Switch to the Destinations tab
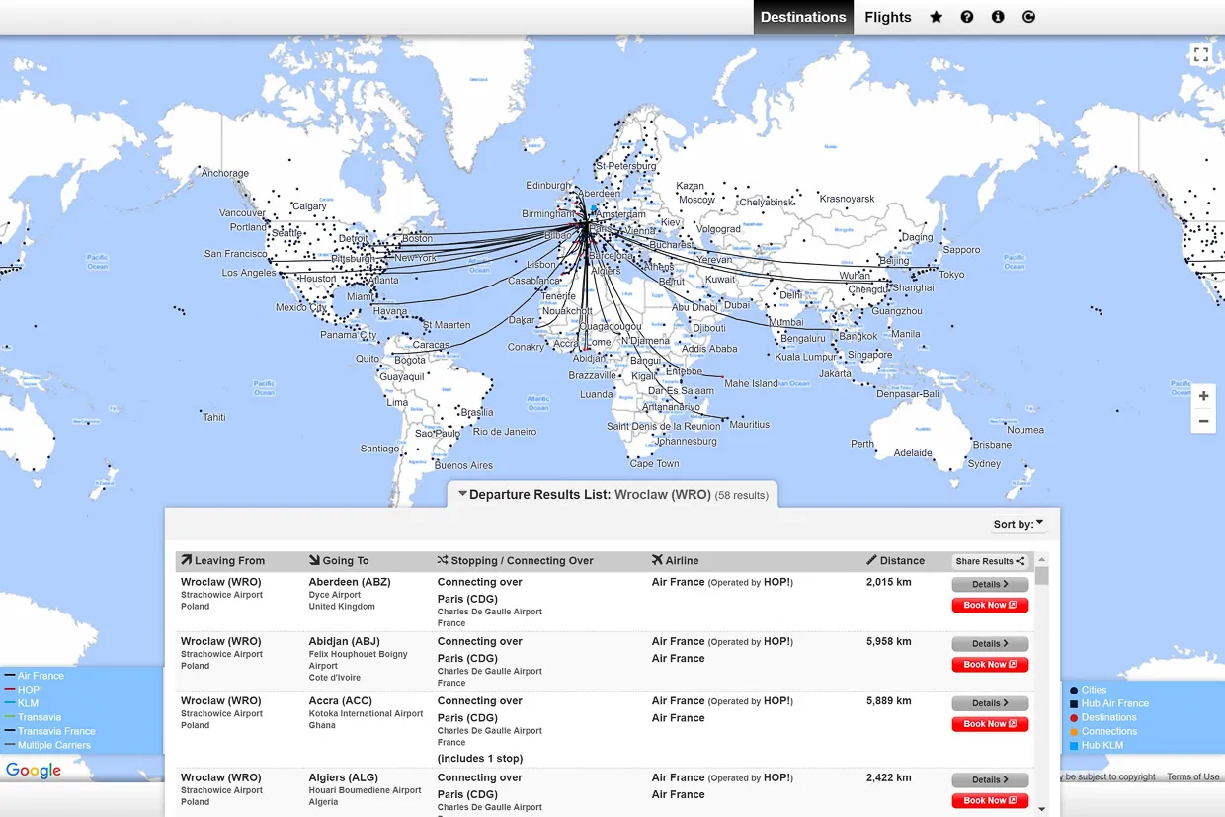Image resolution: width=1225 pixels, height=817 pixels. (x=803, y=17)
